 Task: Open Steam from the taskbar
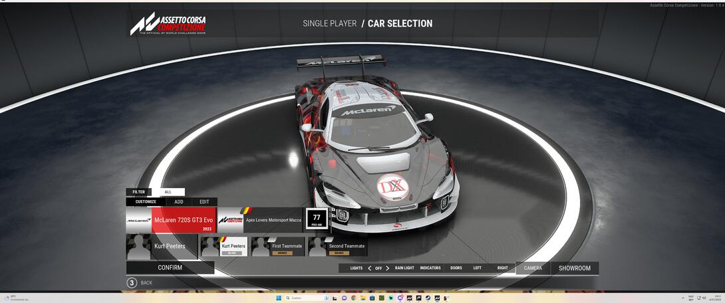coord(428,298)
